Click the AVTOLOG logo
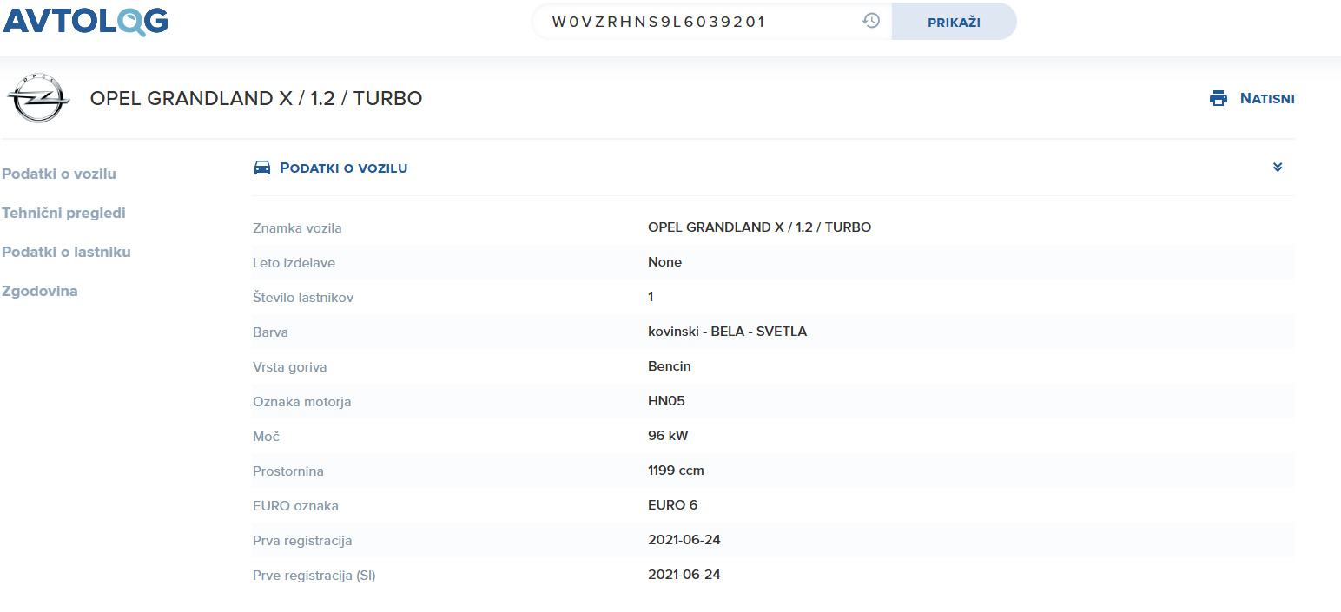This screenshot has height=612, width=1341. 85,21
